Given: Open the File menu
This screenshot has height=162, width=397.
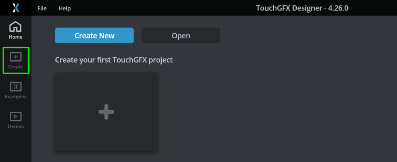Looking at the screenshot, I should coord(42,8).
